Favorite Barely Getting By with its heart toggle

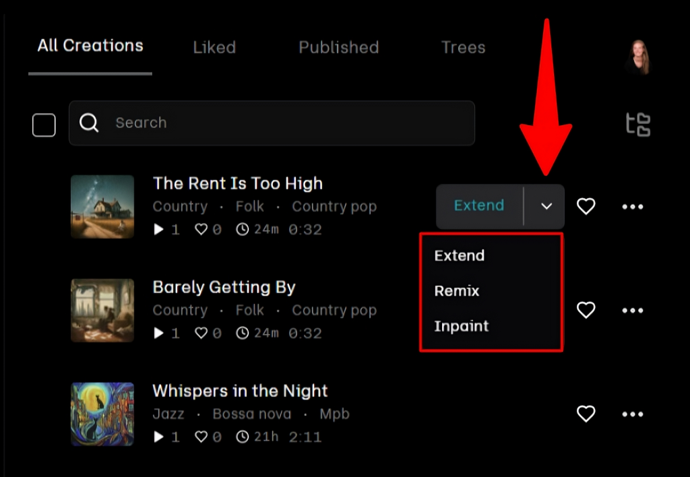[586, 310]
